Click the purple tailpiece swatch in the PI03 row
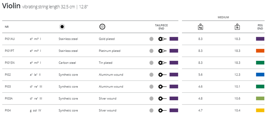Image resolution: width=268 pixels, height=118 pixels. tap(174, 87)
